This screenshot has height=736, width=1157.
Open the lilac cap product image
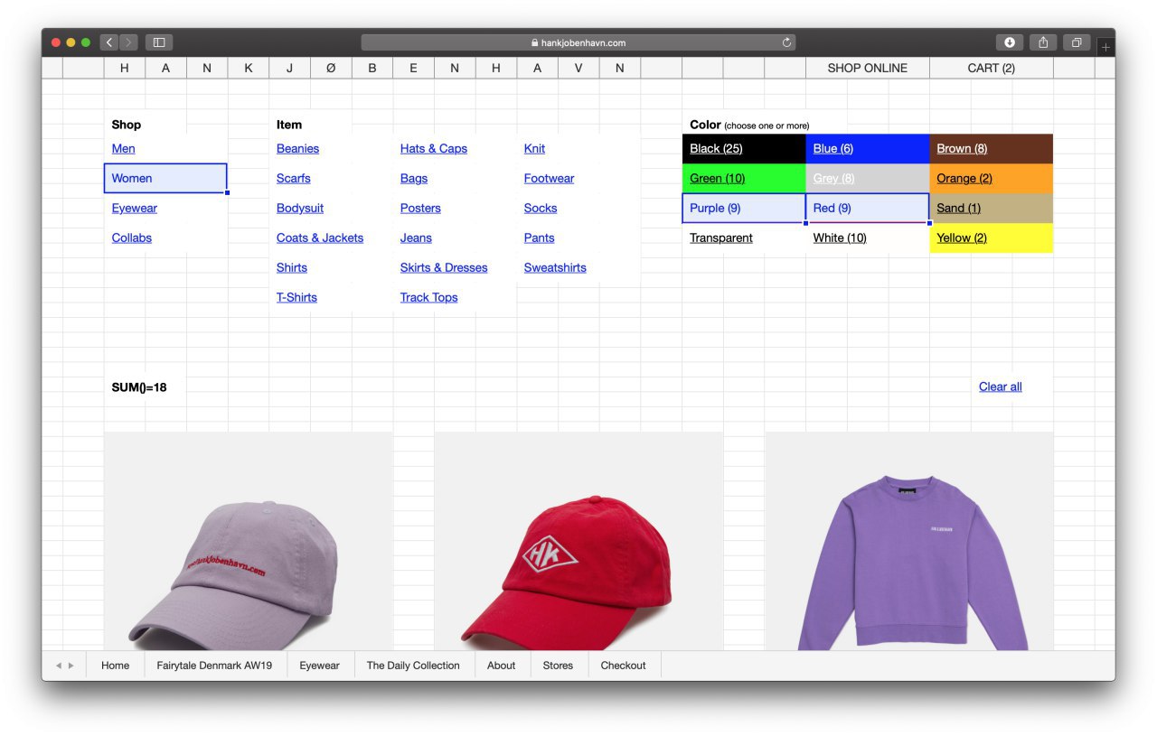(x=248, y=541)
